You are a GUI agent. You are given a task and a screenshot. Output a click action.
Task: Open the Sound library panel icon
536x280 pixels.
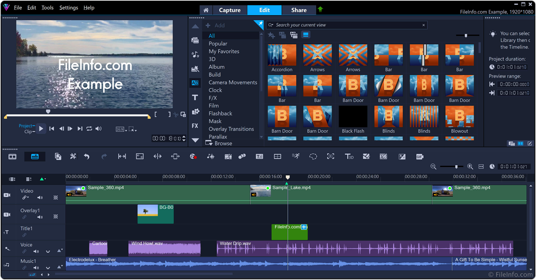pyautogui.click(x=195, y=54)
